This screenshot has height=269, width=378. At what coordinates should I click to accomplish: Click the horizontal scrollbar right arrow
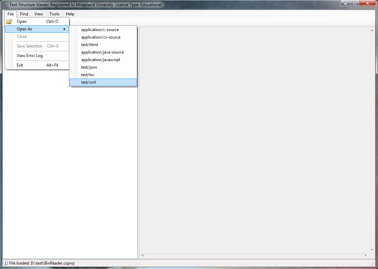click(366, 255)
